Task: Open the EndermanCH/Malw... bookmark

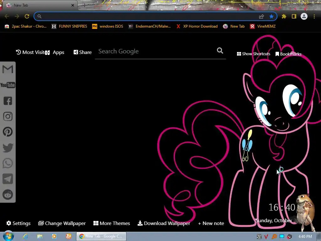Action: 150,26
